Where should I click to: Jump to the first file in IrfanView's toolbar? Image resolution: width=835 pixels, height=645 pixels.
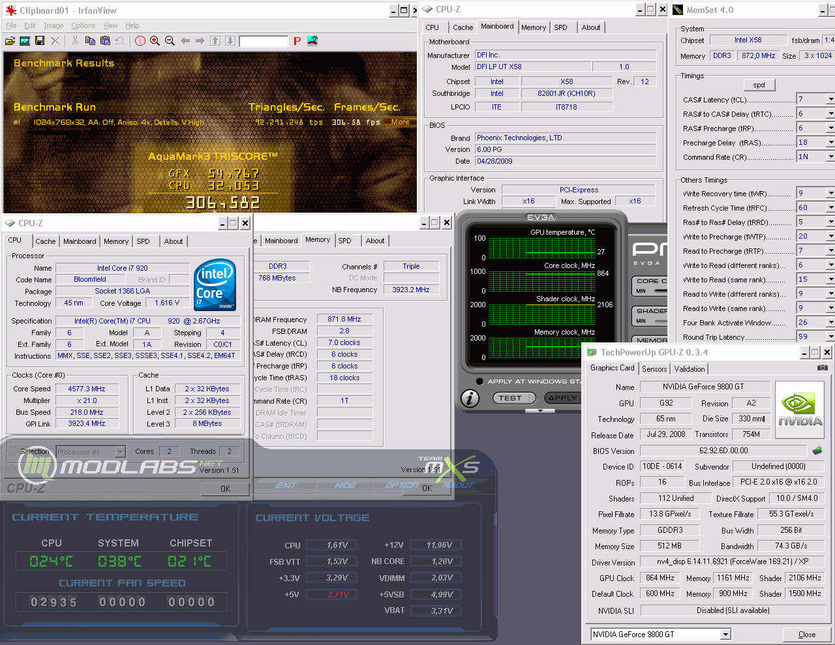[x=215, y=41]
